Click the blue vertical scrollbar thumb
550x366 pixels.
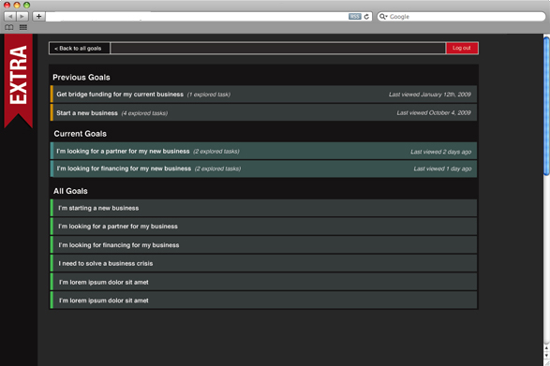pyautogui.click(x=546, y=105)
